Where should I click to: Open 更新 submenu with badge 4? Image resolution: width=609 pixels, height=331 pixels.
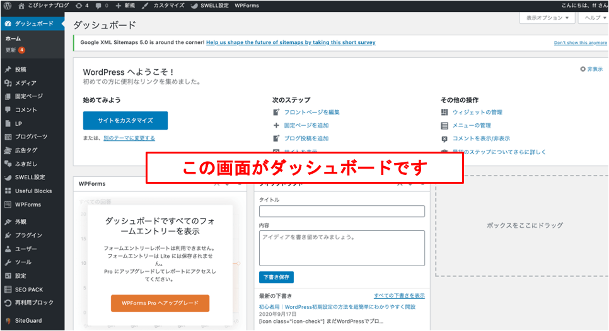(15, 50)
